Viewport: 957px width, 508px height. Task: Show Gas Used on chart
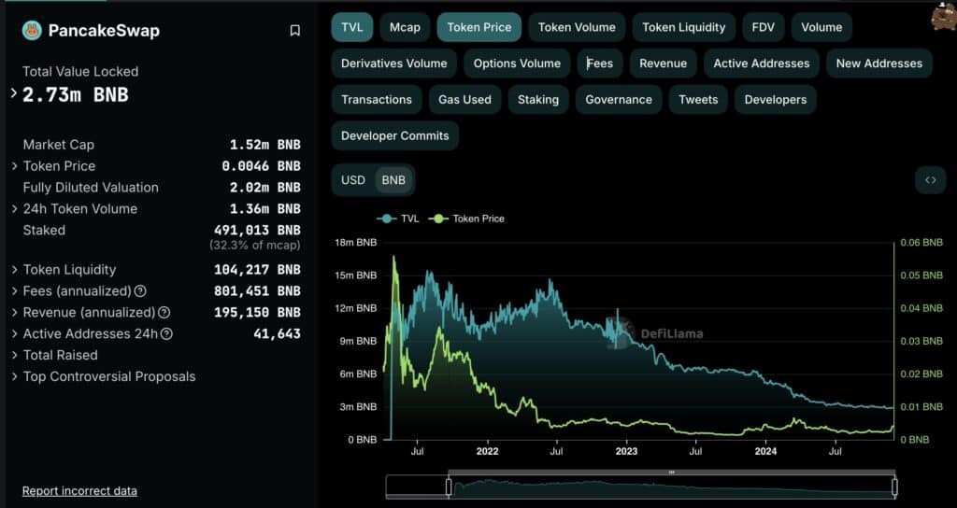point(464,99)
